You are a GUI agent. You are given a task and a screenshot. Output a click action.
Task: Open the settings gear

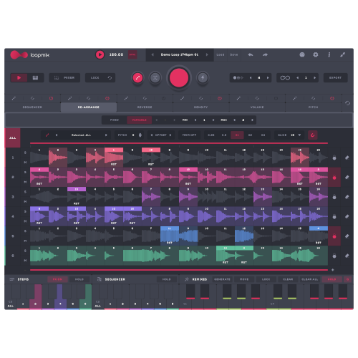click(x=316, y=54)
